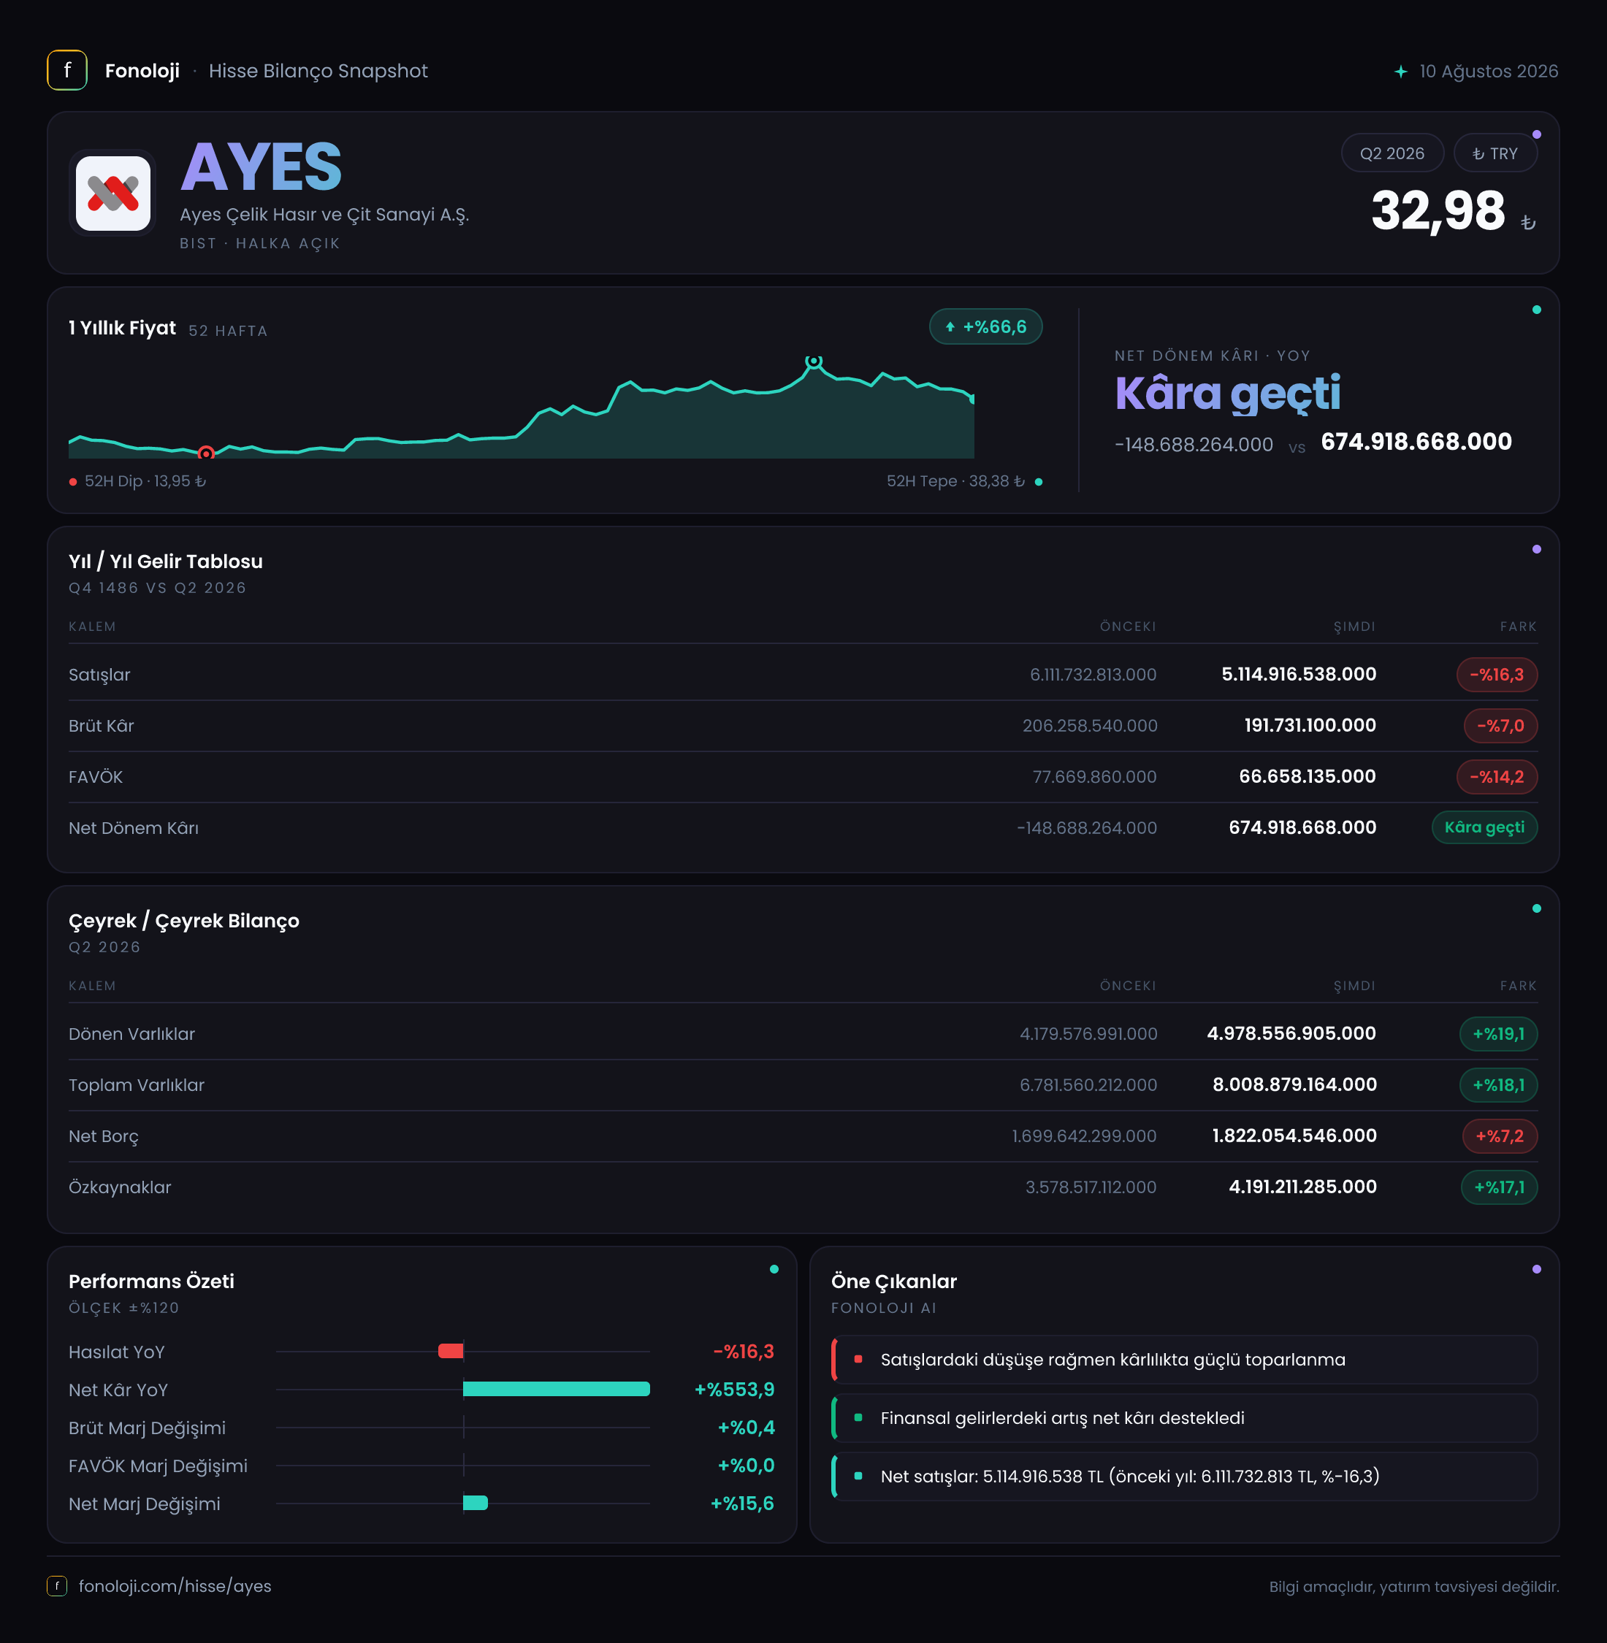Click the AYES company logo thumbnail
The height and width of the screenshot is (1643, 1607).
tap(113, 194)
